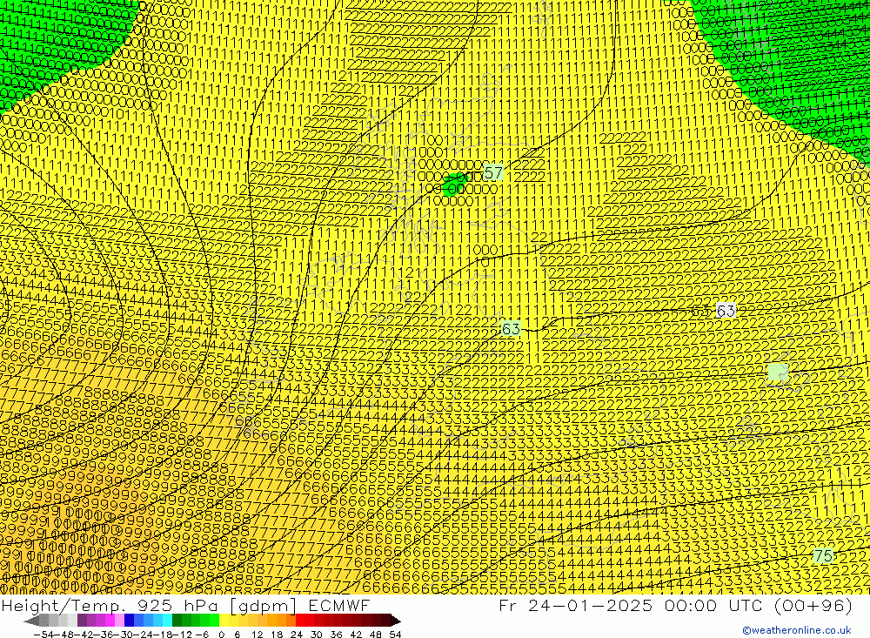Click the '[gdpm]' unit label

[x=263, y=605]
